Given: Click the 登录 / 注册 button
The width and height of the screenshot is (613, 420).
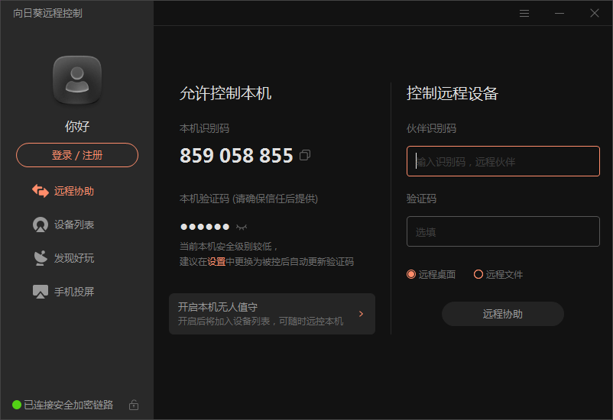Looking at the screenshot, I should [77, 155].
